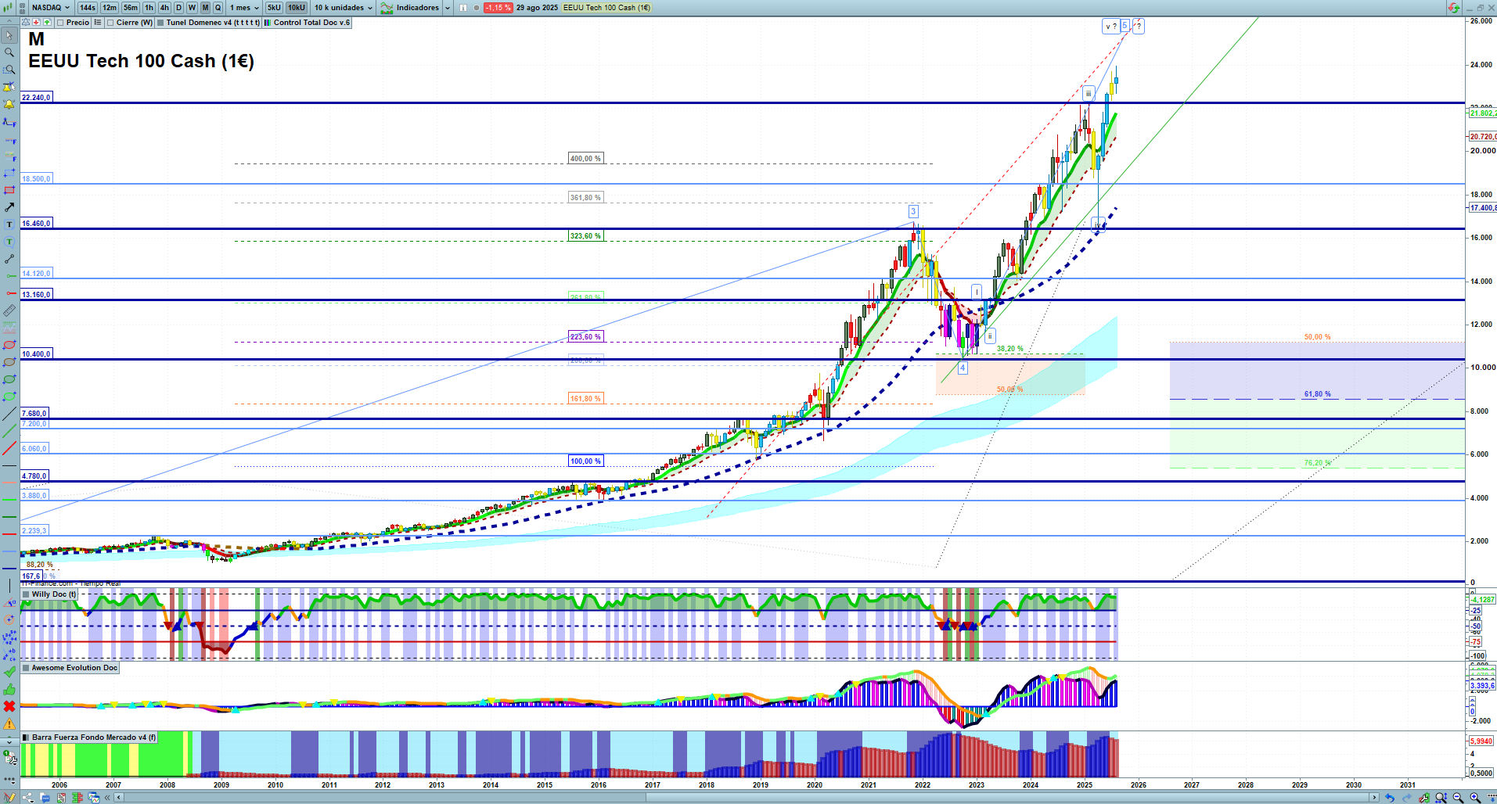The width and height of the screenshot is (1497, 804).
Task: Select the 144s timeframe tab
Action: click(x=88, y=8)
